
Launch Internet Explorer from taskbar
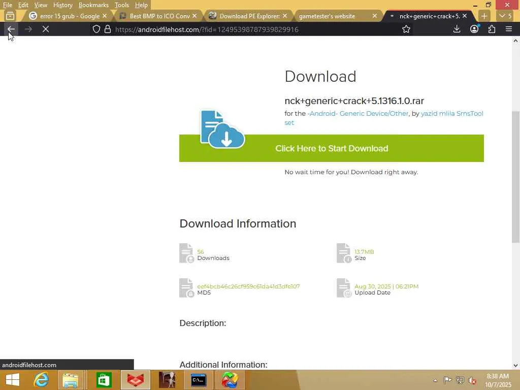click(x=41, y=380)
